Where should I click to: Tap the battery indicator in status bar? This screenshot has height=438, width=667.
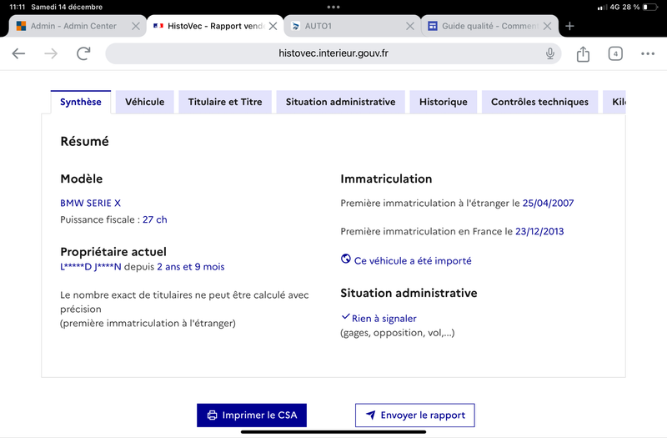point(650,7)
